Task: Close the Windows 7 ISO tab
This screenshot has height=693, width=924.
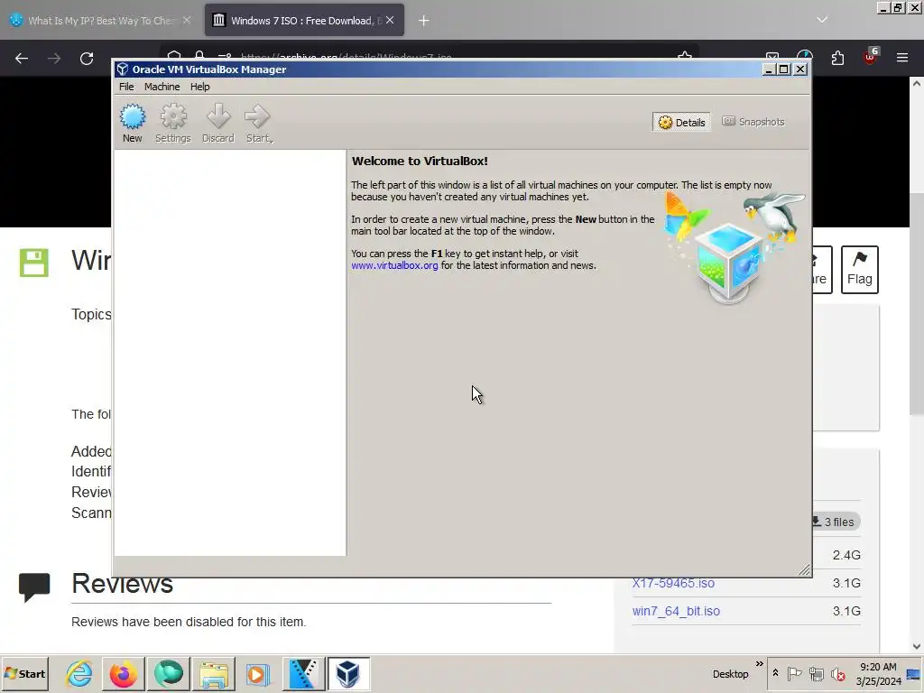Action: (x=390, y=20)
